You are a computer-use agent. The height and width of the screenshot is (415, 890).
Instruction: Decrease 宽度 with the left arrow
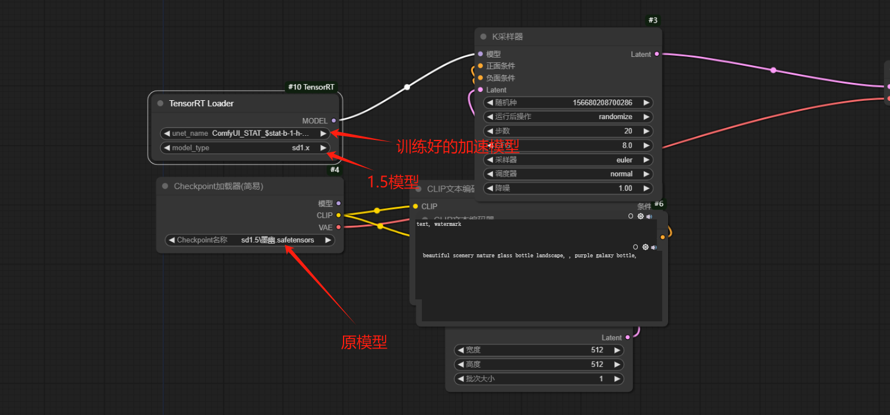click(x=460, y=350)
